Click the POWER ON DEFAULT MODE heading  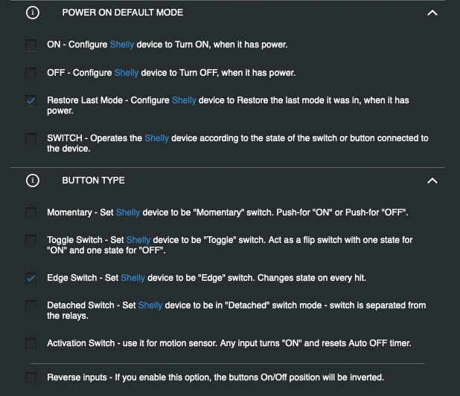tap(122, 13)
